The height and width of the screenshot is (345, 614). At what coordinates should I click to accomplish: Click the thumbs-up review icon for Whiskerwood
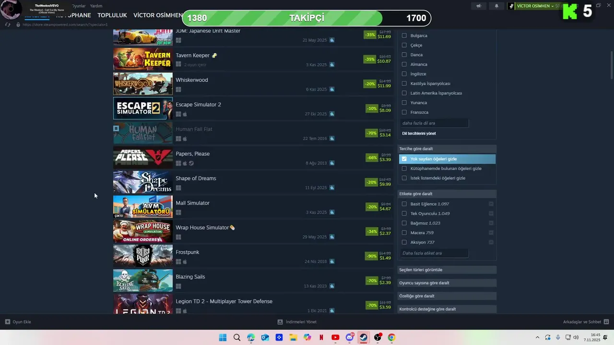(x=332, y=89)
